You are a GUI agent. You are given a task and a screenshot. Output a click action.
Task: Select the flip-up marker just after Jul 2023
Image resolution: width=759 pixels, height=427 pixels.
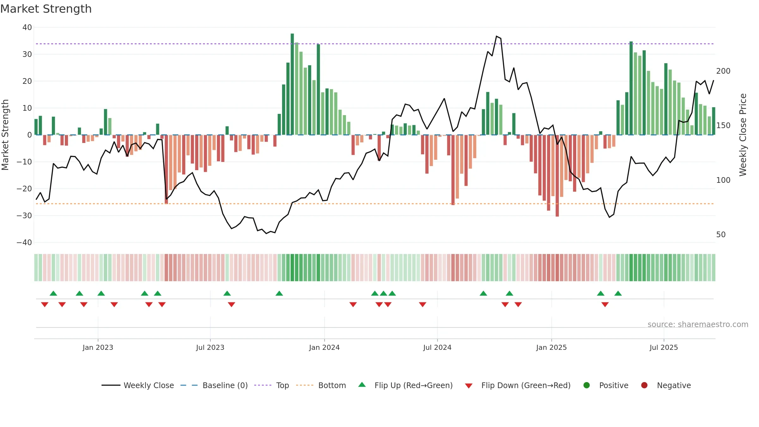coord(227,293)
